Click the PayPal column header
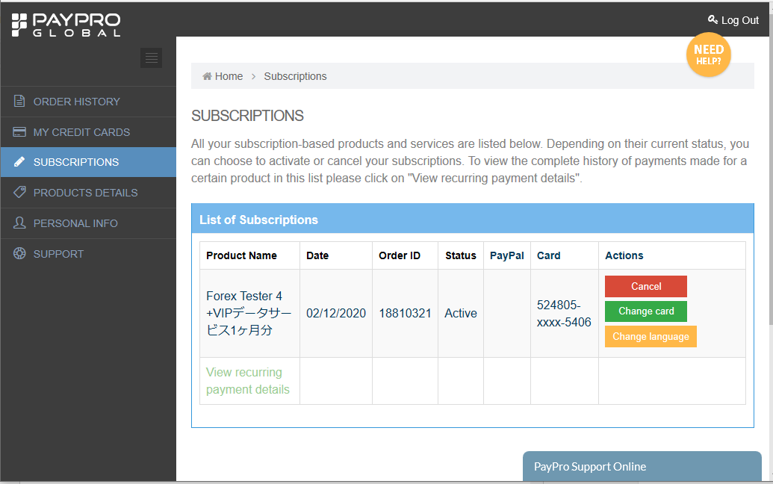 click(x=507, y=255)
